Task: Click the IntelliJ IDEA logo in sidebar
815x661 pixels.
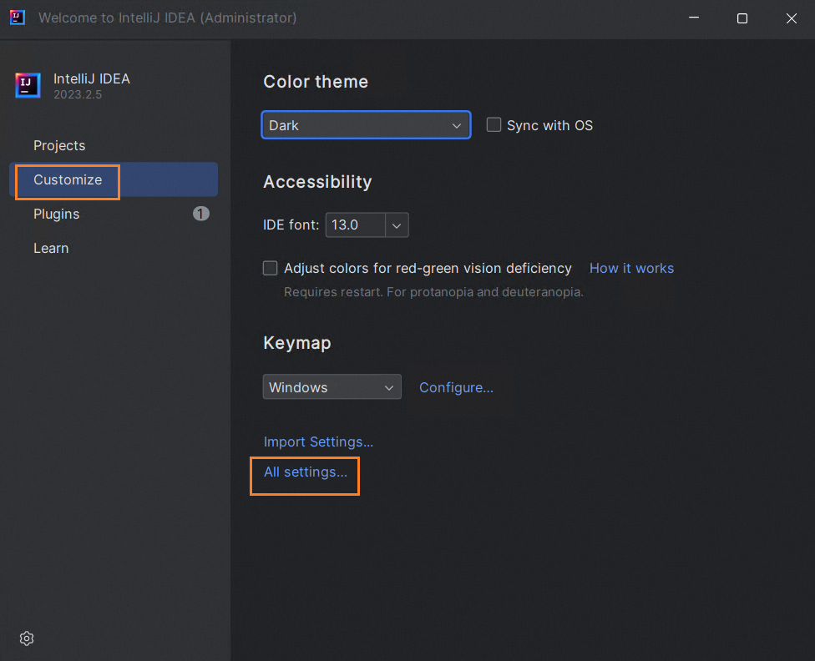Action: (x=28, y=85)
